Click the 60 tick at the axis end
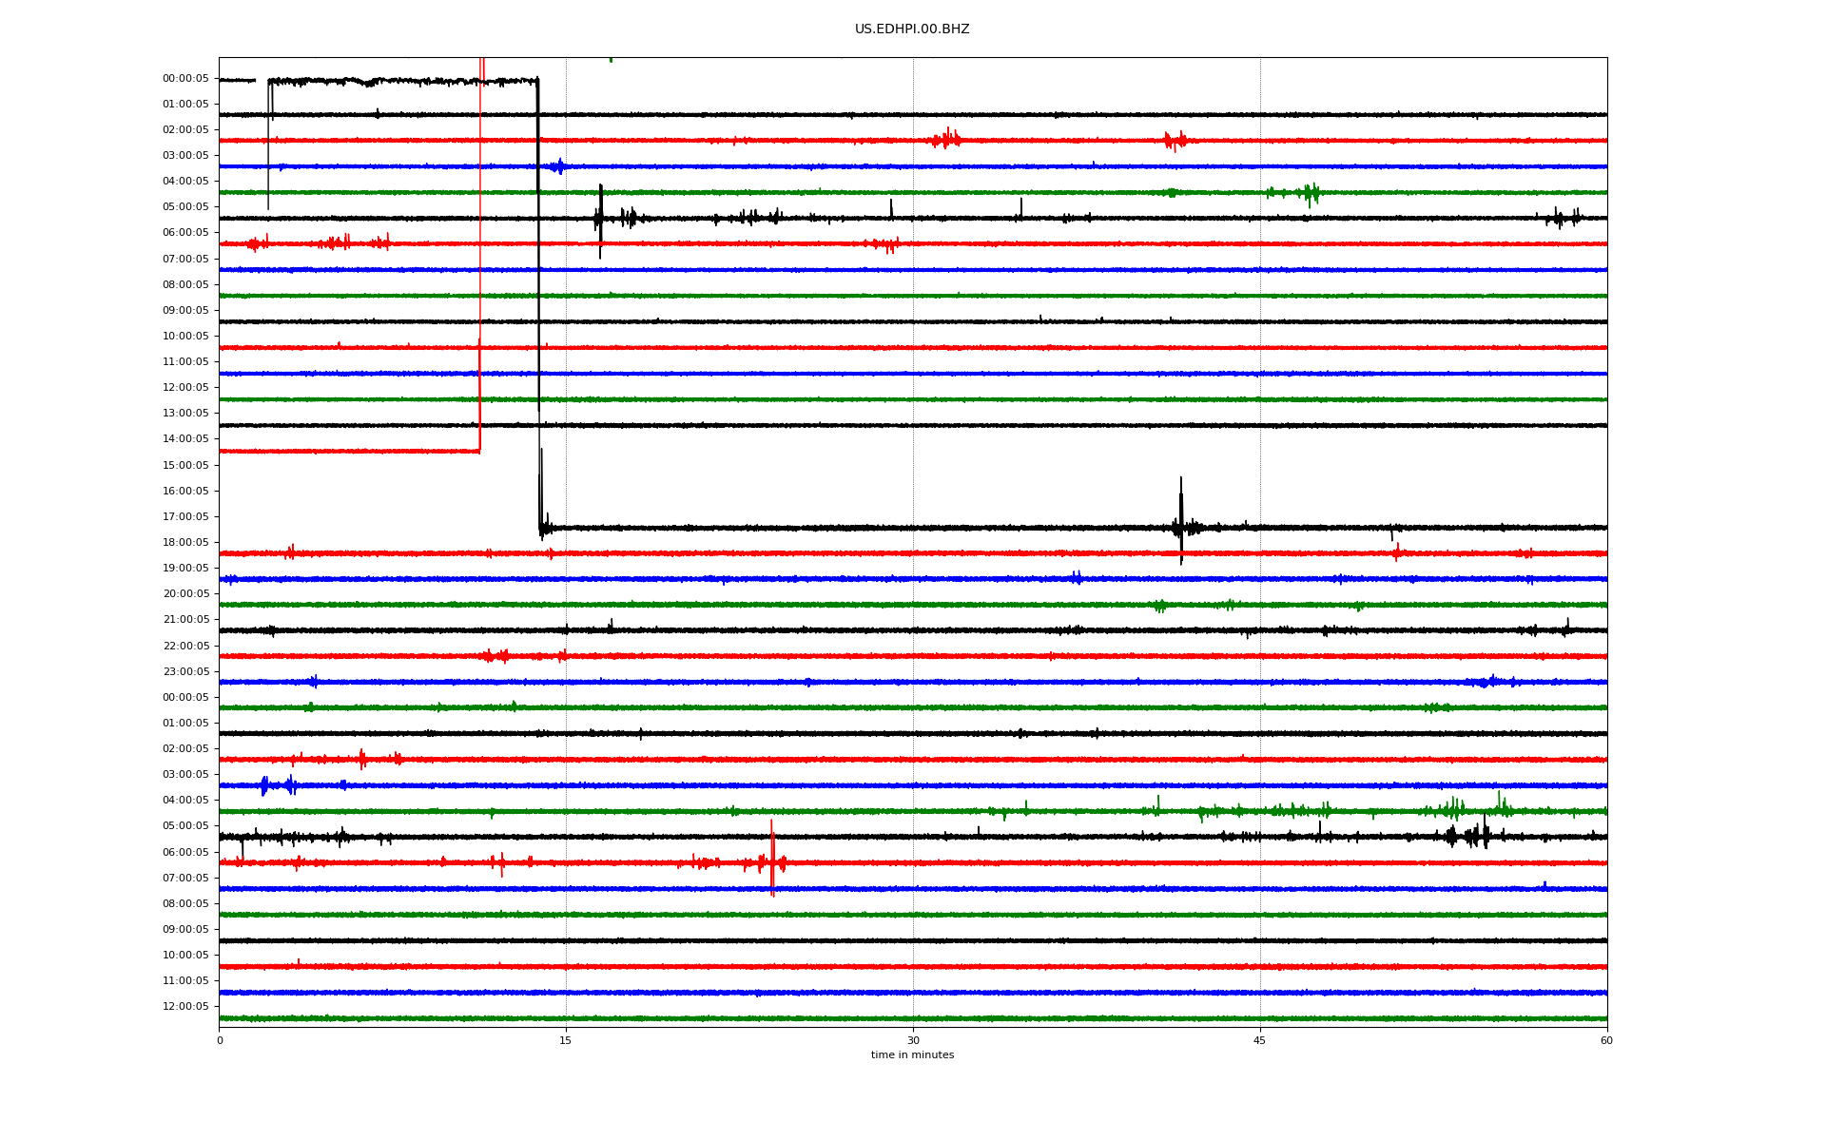 tap(1605, 1040)
